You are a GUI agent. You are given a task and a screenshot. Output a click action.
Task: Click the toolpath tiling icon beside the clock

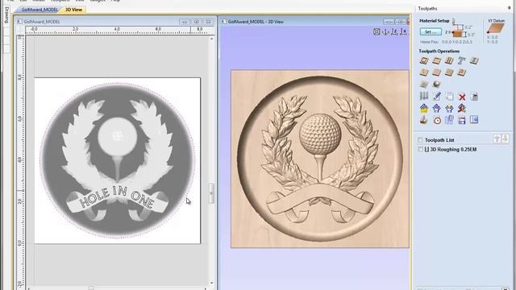449,120
